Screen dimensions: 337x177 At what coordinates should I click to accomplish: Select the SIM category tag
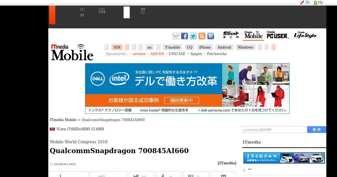117,47
